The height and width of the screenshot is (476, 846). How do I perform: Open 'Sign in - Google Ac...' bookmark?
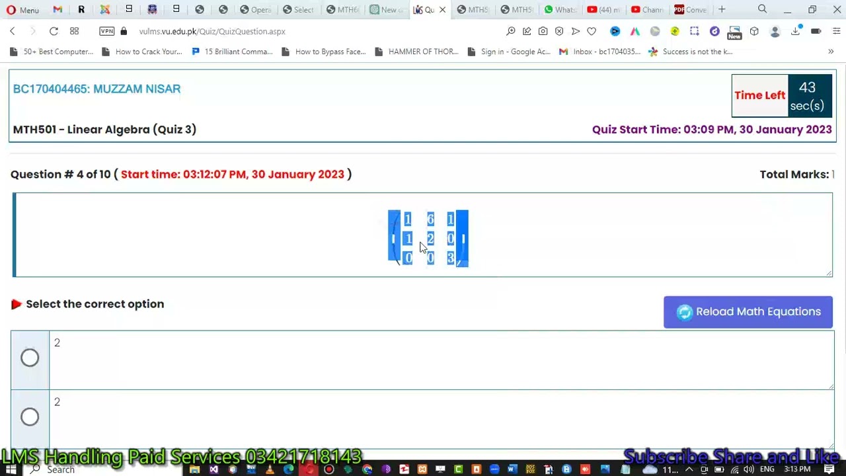pos(509,52)
